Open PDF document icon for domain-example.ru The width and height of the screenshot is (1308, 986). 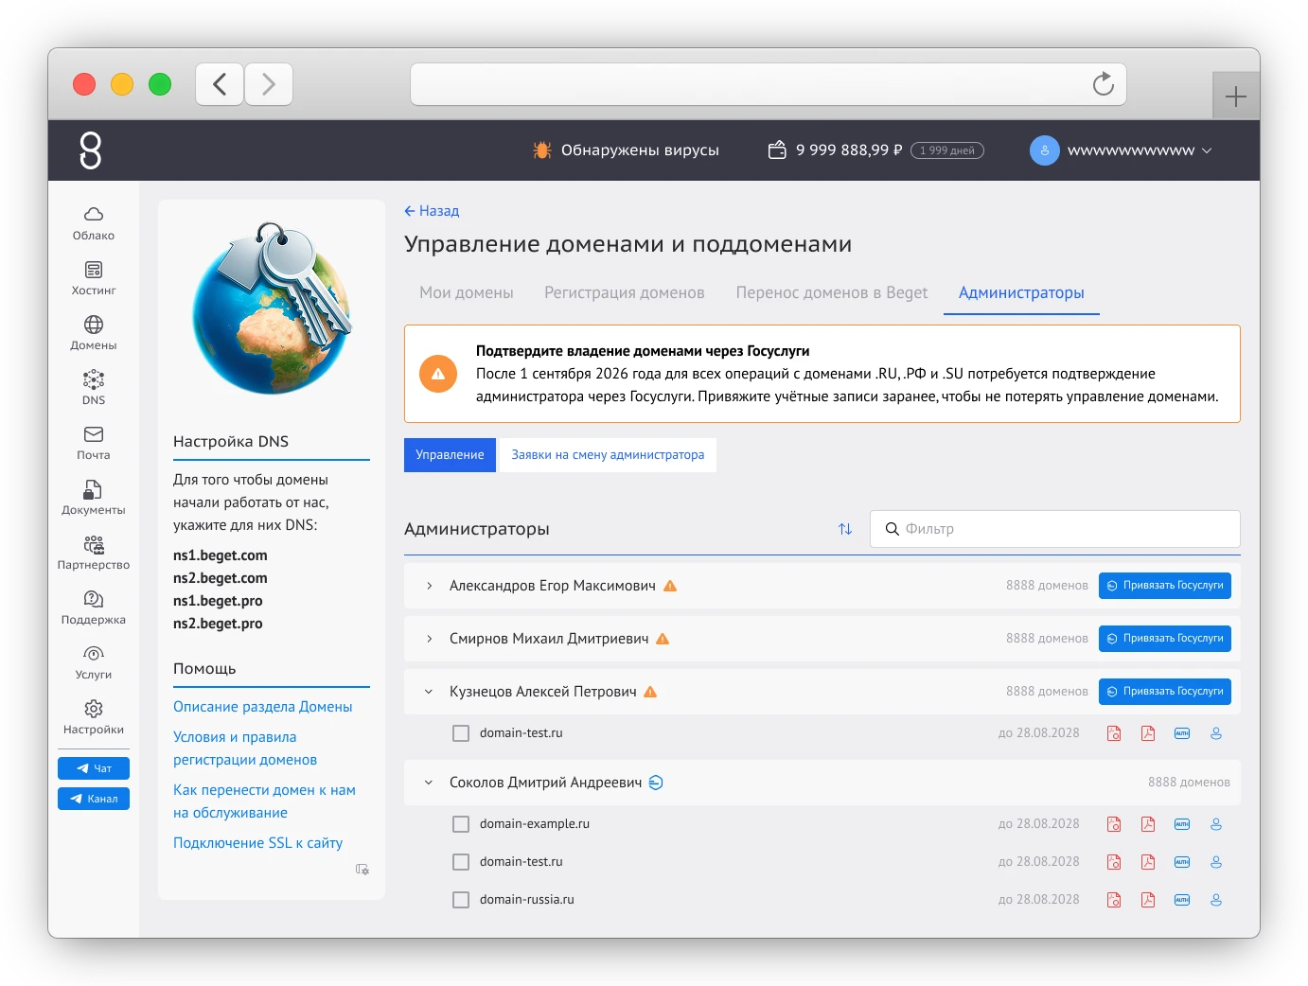[1148, 824]
